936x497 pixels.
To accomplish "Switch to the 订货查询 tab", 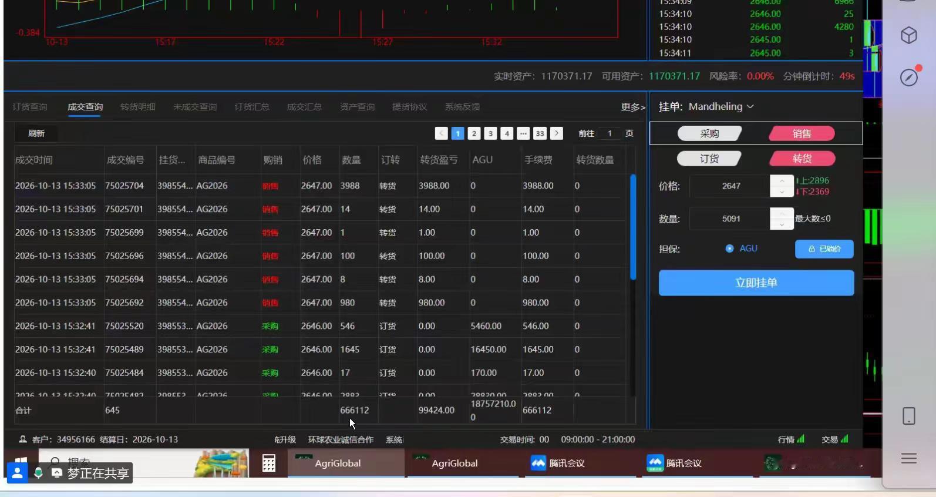I will (30, 107).
